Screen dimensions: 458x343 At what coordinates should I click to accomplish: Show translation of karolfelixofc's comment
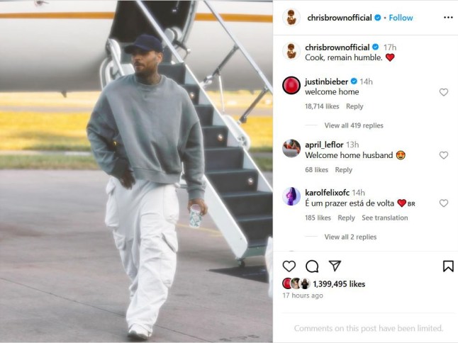click(x=385, y=218)
